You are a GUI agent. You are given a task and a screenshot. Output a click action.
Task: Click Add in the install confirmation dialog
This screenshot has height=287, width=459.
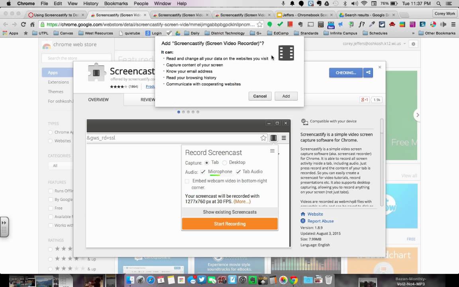click(x=286, y=96)
